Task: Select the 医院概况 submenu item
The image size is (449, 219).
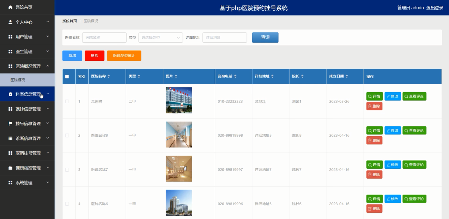Action: pyautogui.click(x=27, y=80)
